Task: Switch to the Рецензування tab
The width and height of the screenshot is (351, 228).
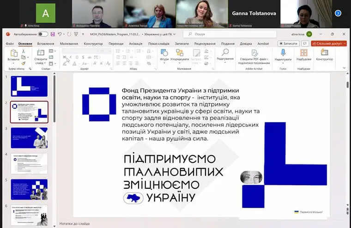Action: 205,44
